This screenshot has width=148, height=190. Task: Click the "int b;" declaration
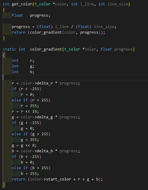(x=23, y=72)
